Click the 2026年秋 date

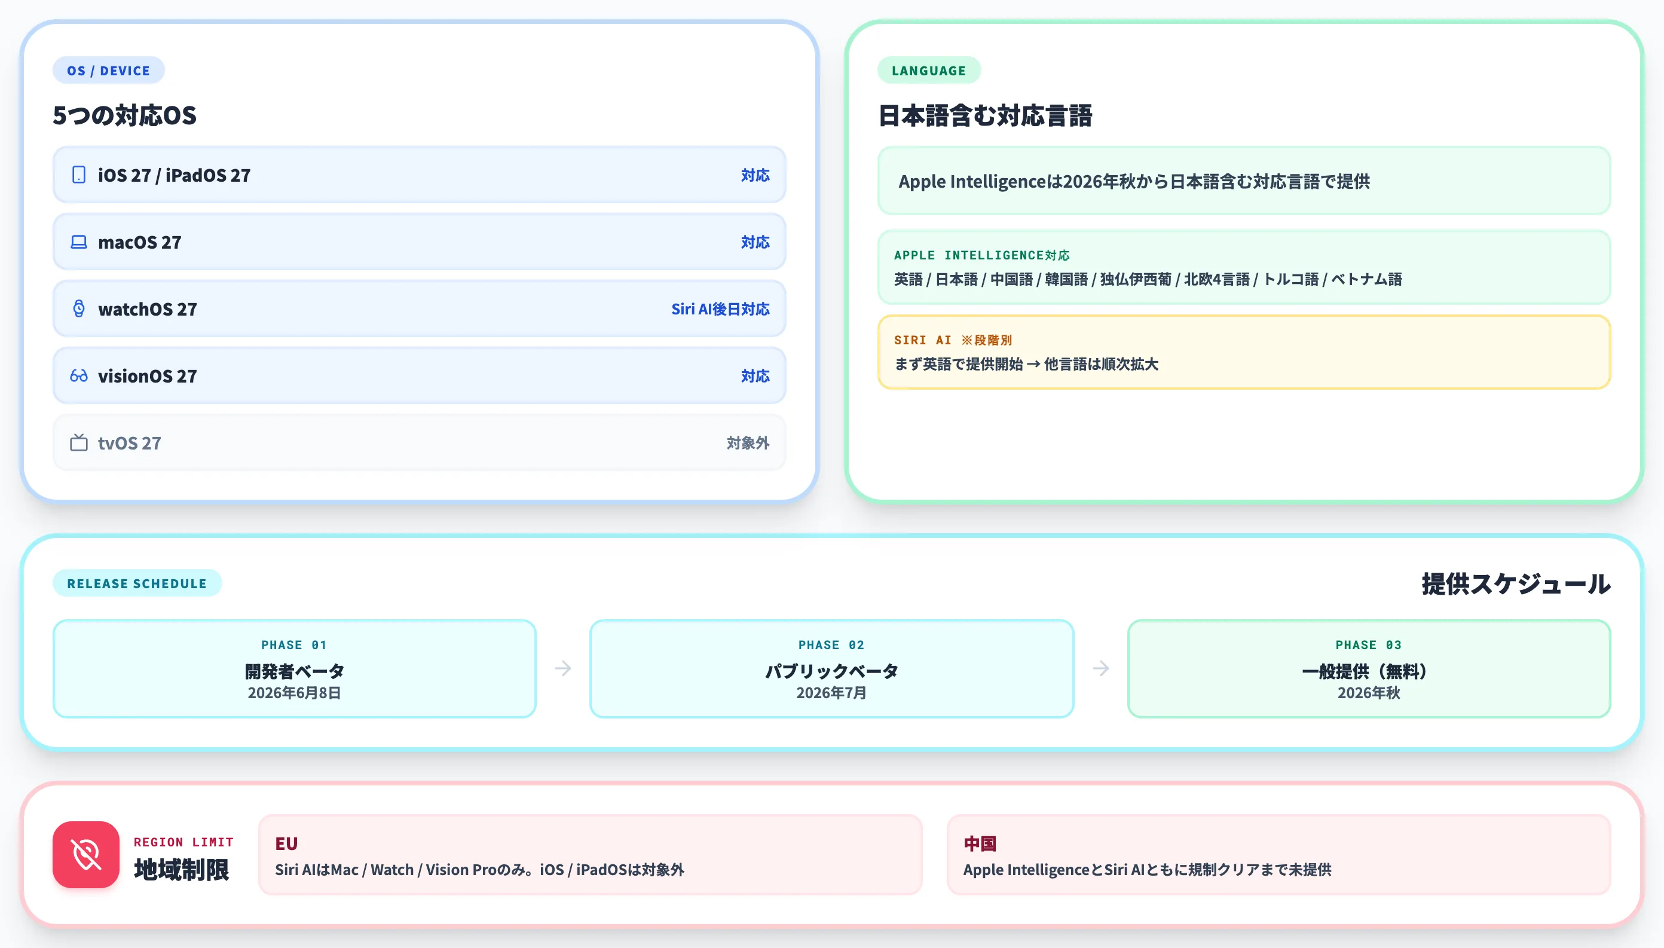pyautogui.click(x=1369, y=693)
